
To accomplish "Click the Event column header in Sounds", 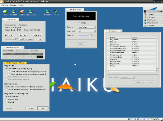I will [x=120, y=37].
